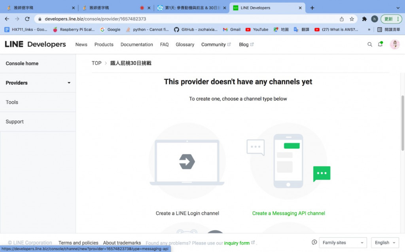Open the extensions puzzle icon
405x252 pixels.
tap(364, 19)
